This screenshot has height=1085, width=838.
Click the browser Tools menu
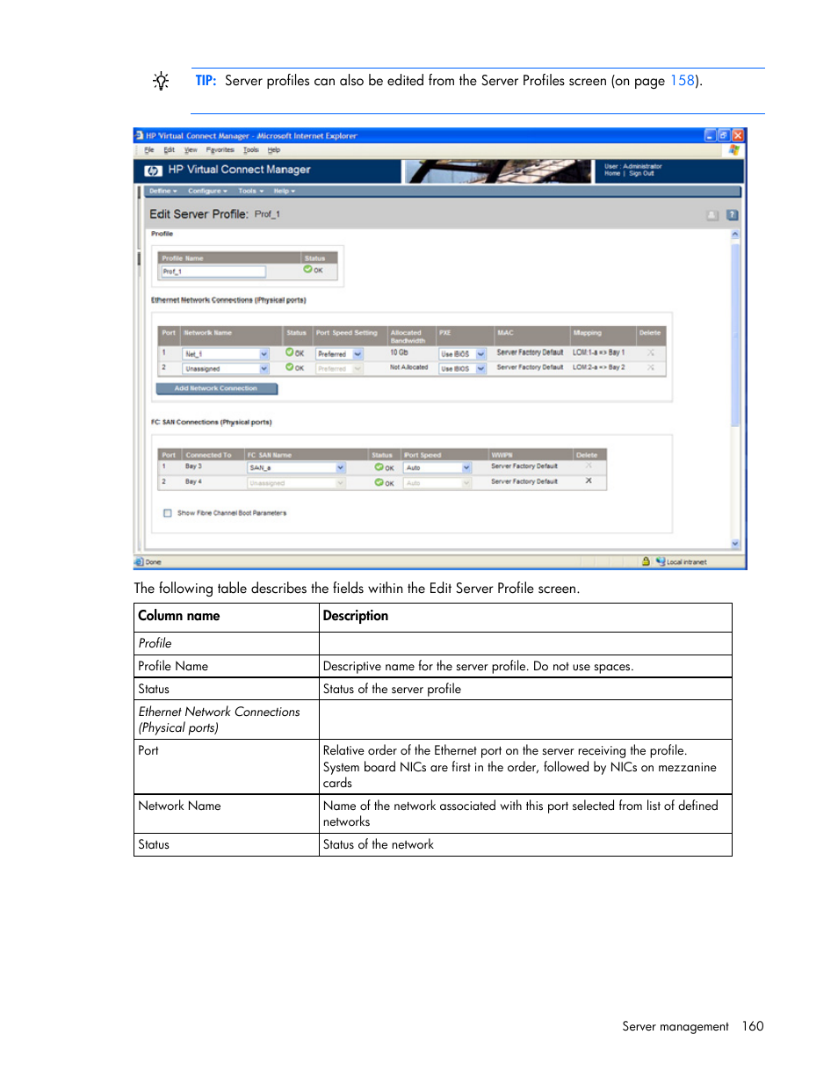[251, 150]
